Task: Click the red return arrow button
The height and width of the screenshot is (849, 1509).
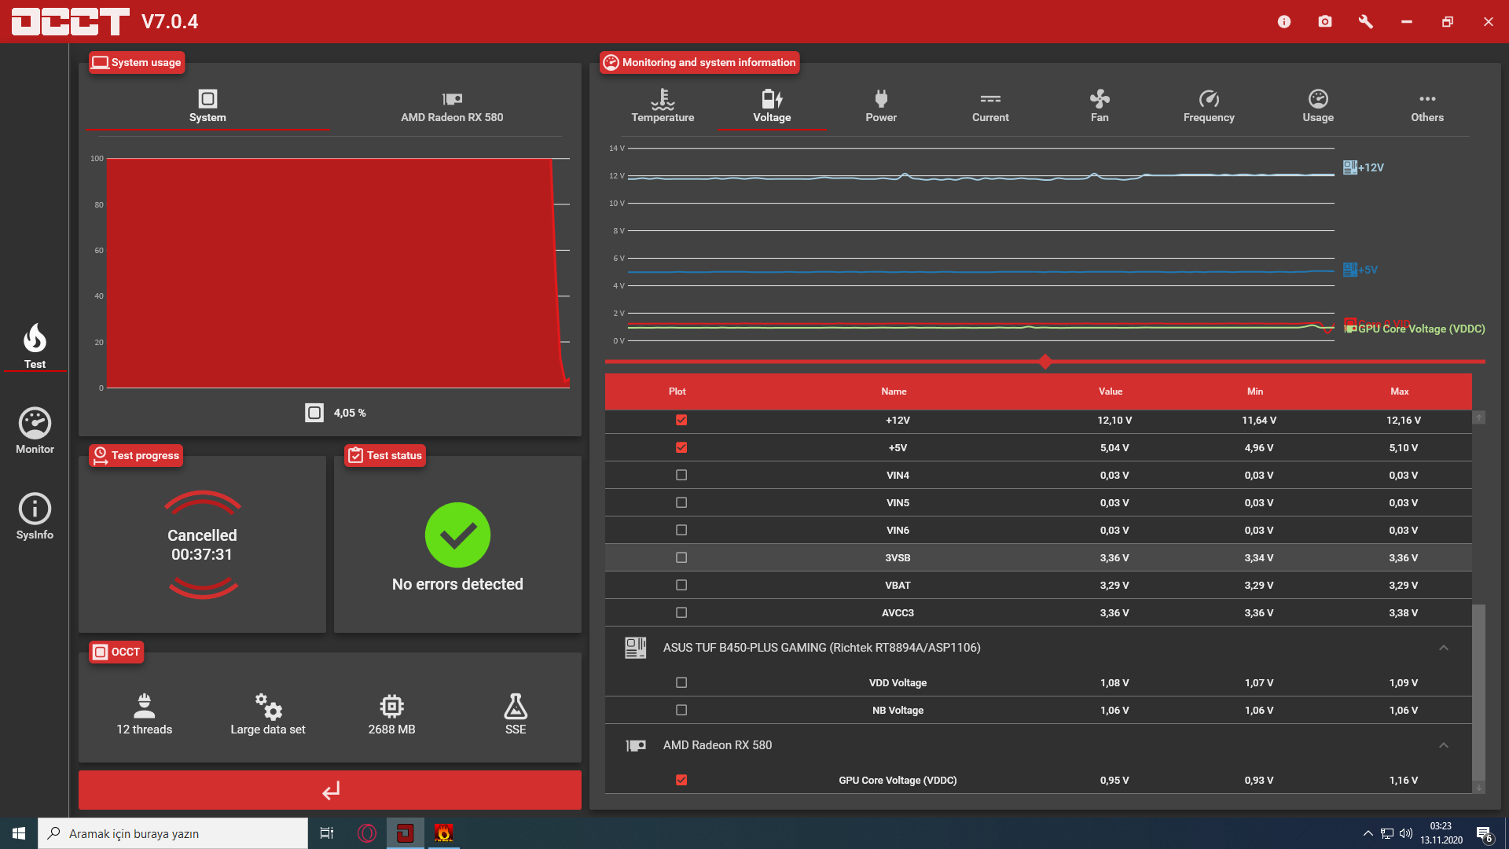Action: coord(330,790)
